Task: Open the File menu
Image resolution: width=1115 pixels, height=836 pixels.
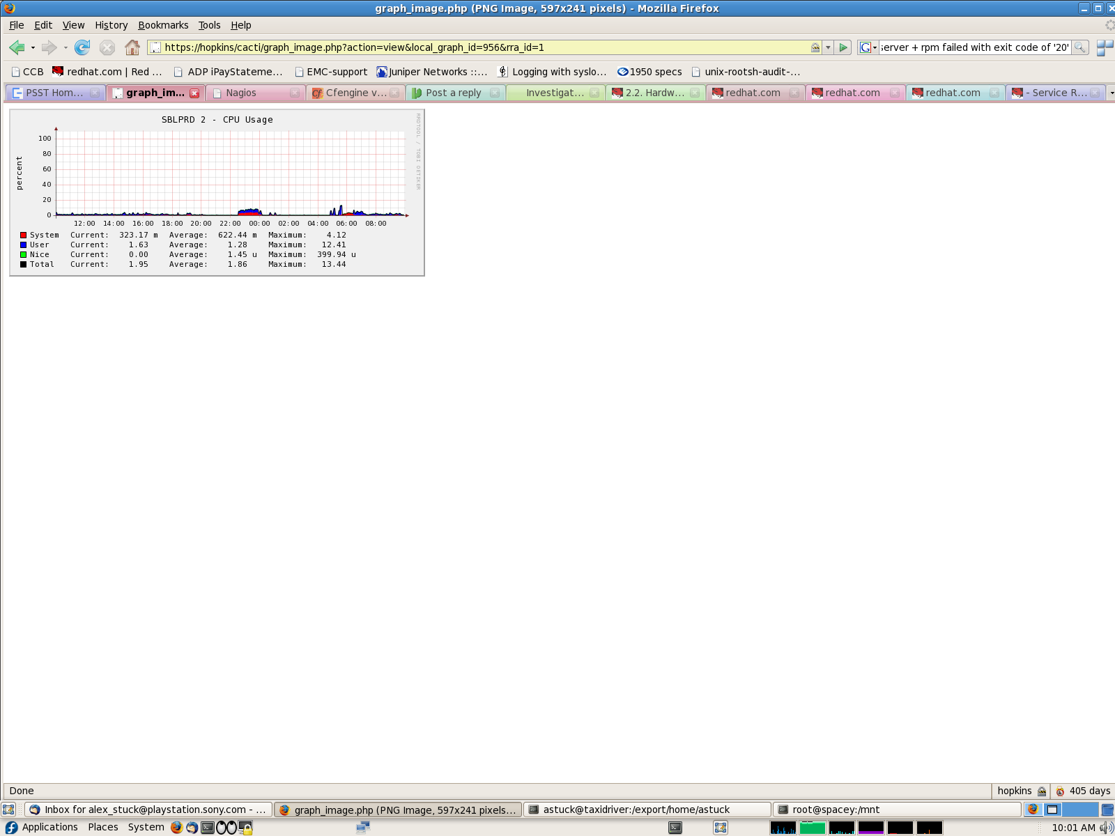Action: pos(17,25)
